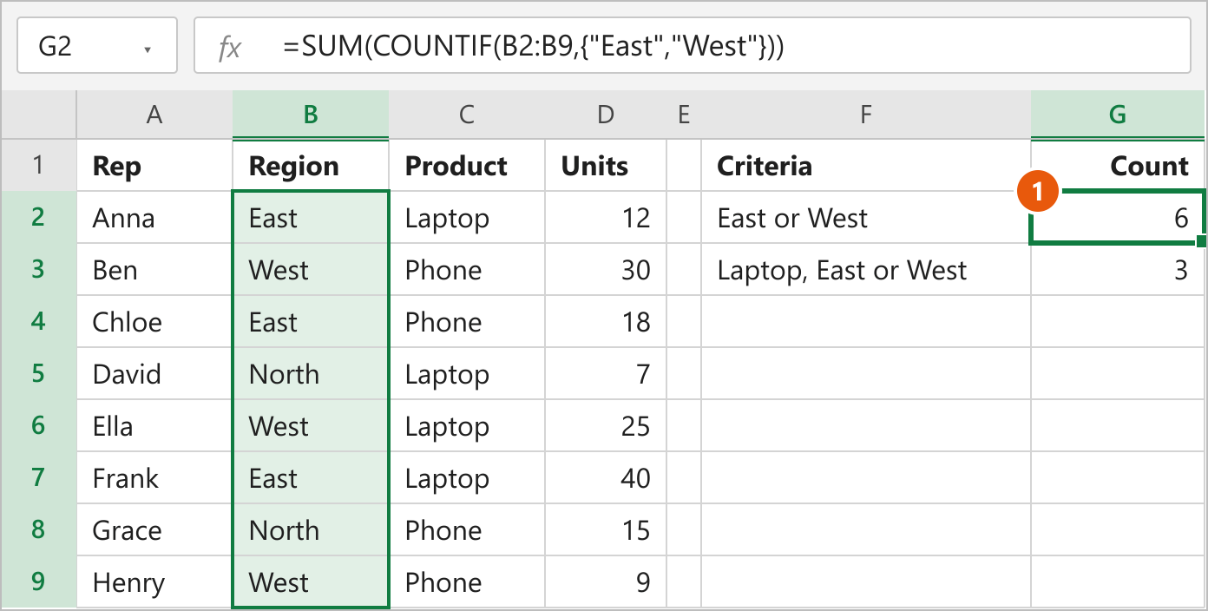This screenshot has width=1208, height=611.
Task: Click Henry's Product cell Phone
Action: 467,581
